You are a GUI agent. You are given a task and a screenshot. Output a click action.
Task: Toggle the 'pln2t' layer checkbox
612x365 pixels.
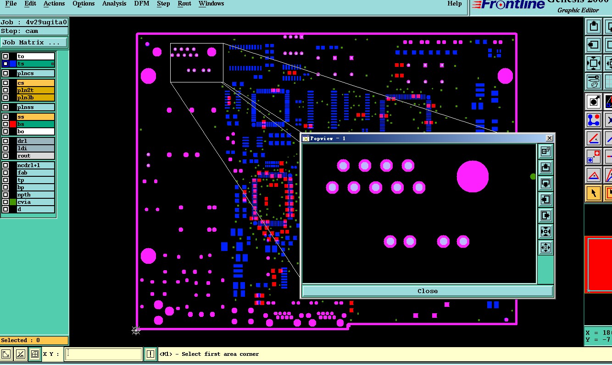click(6, 91)
